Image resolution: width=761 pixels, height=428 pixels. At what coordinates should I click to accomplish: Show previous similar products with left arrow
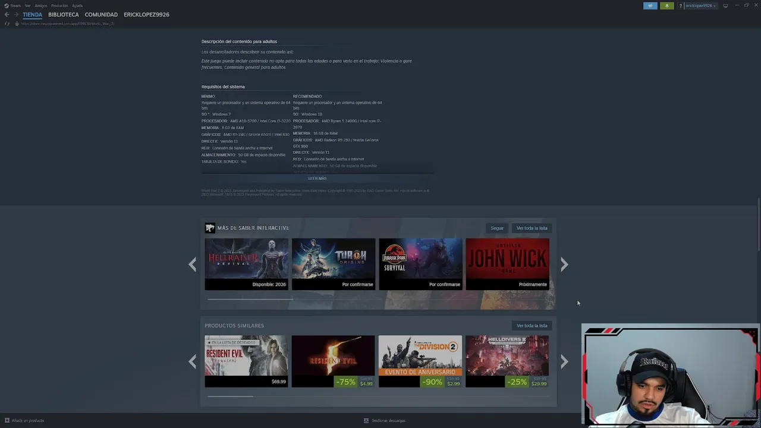(x=192, y=361)
